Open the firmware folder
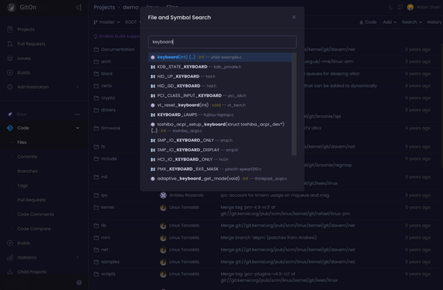The height and width of the screenshot is (290, 443). 110,128
